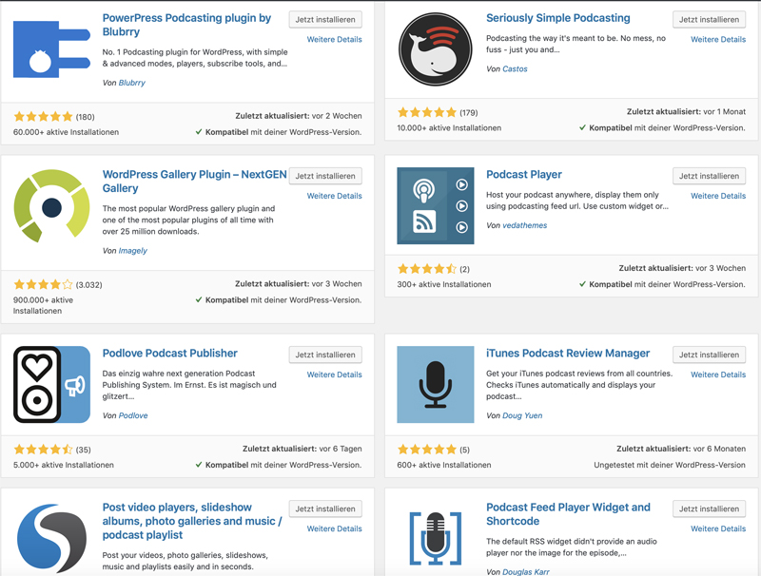The width and height of the screenshot is (761, 576).
Task: Click the Post video players plugin icon
Action: pos(51,538)
